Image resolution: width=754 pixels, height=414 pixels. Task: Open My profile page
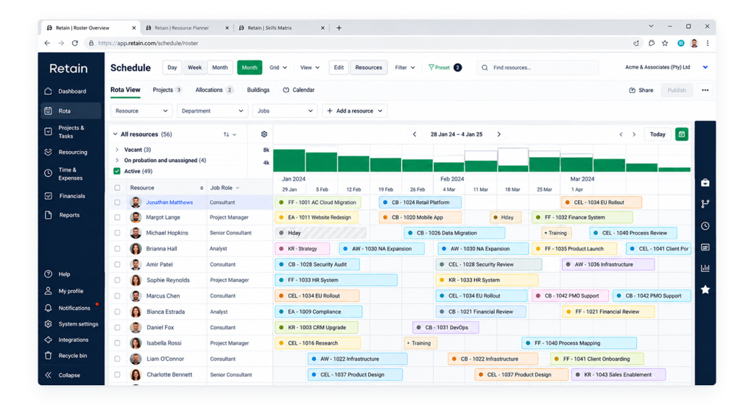(70, 291)
